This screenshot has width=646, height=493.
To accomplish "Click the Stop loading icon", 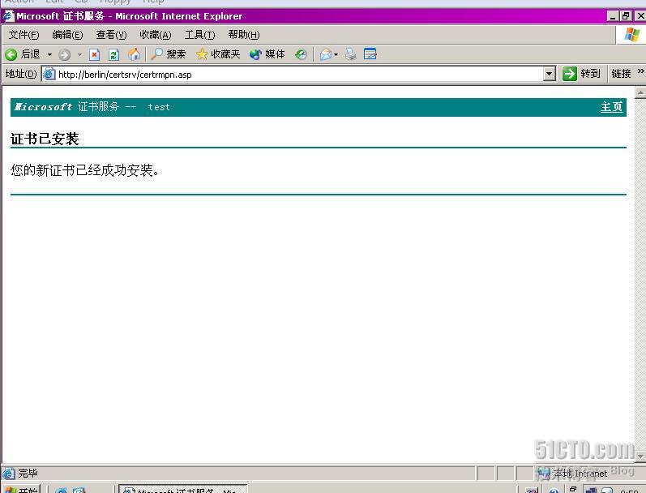I will [x=94, y=54].
